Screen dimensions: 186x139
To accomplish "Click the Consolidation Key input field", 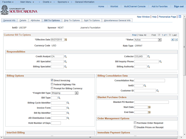I will tap(149, 81).
